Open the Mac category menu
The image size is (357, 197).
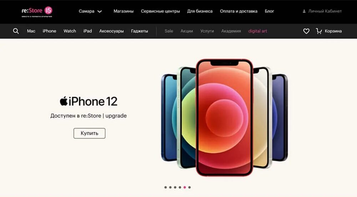[31, 31]
